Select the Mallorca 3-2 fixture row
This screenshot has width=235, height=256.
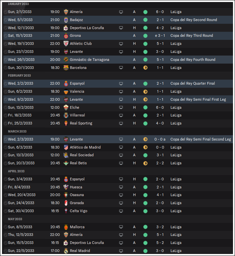pyautogui.click(x=118, y=227)
